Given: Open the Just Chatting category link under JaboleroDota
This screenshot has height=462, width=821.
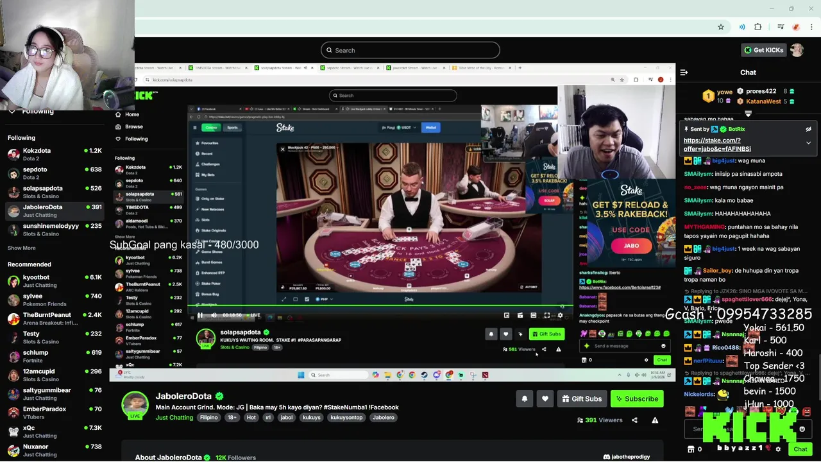Looking at the screenshot, I should [x=174, y=418].
